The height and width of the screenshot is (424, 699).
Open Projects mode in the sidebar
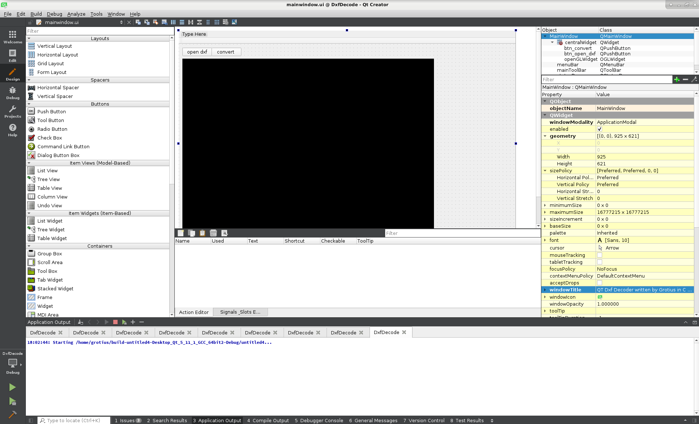[x=13, y=111]
